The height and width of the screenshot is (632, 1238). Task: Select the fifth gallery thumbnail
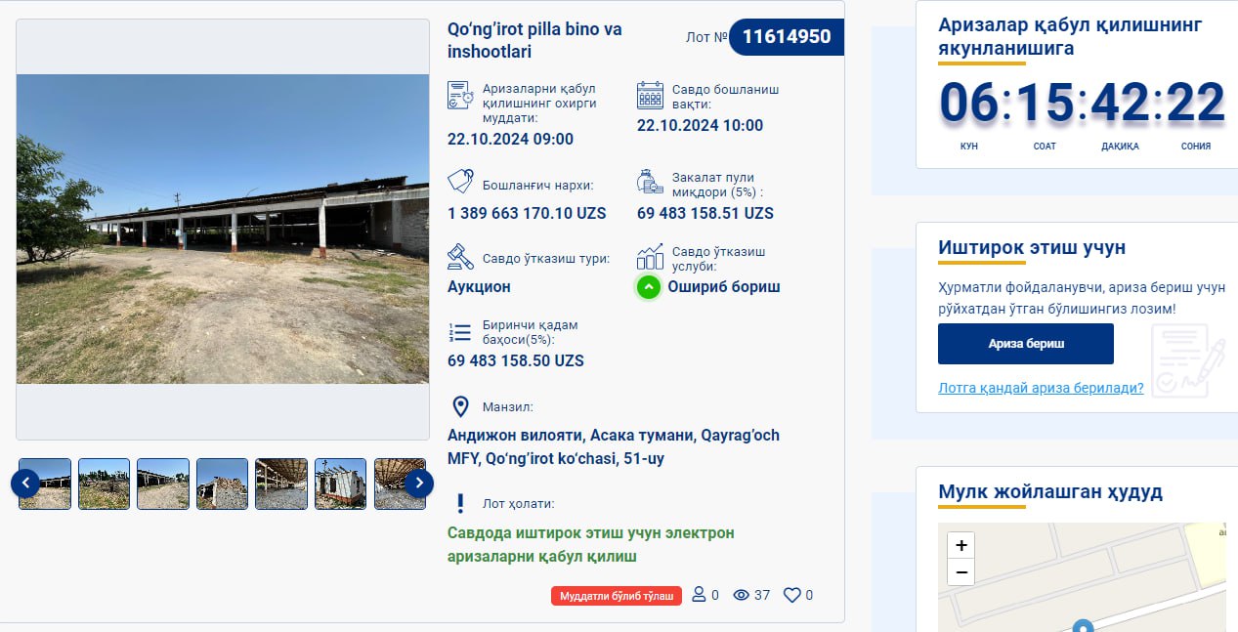(x=281, y=484)
